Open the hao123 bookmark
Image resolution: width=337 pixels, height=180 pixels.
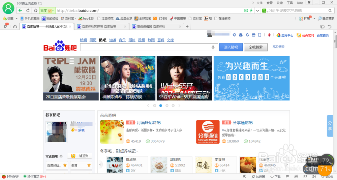pyautogui.click(x=86, y=19)
